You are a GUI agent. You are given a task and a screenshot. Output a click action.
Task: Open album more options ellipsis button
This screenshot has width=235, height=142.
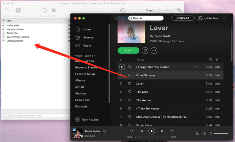coord(154,51)
